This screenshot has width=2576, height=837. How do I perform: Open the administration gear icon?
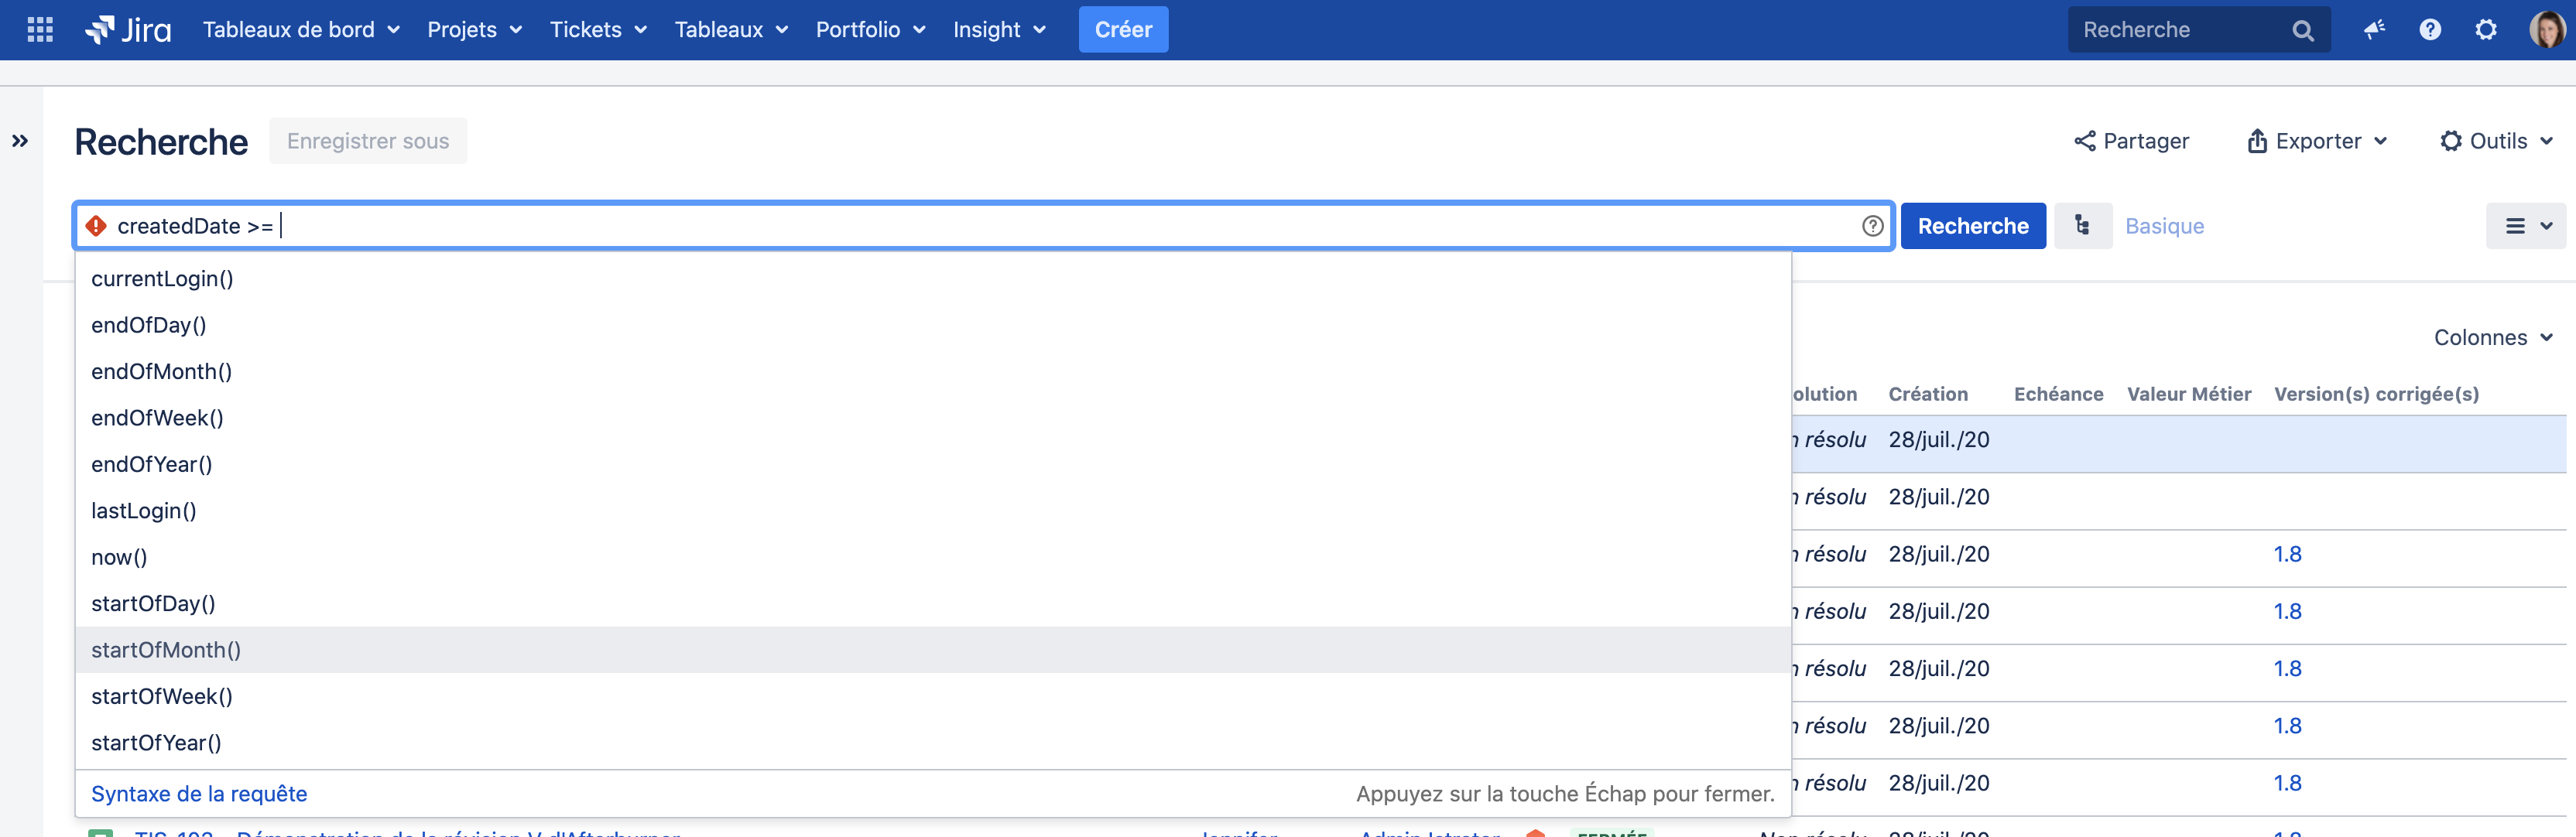point(2486,30)
